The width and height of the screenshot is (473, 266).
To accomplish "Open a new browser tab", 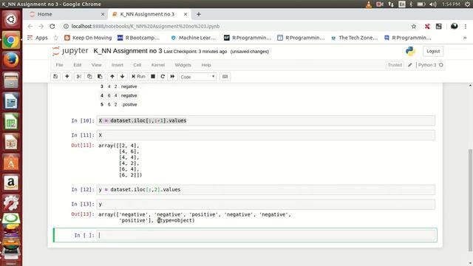I will pyautogui.click(x=199, y=14).
